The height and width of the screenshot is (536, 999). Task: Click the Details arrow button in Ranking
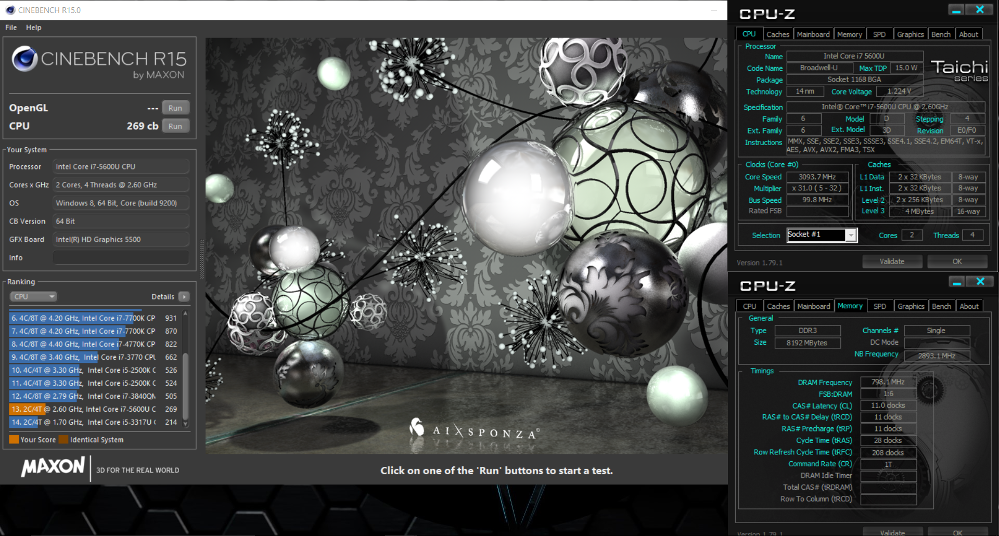click(x=184, y=296)
